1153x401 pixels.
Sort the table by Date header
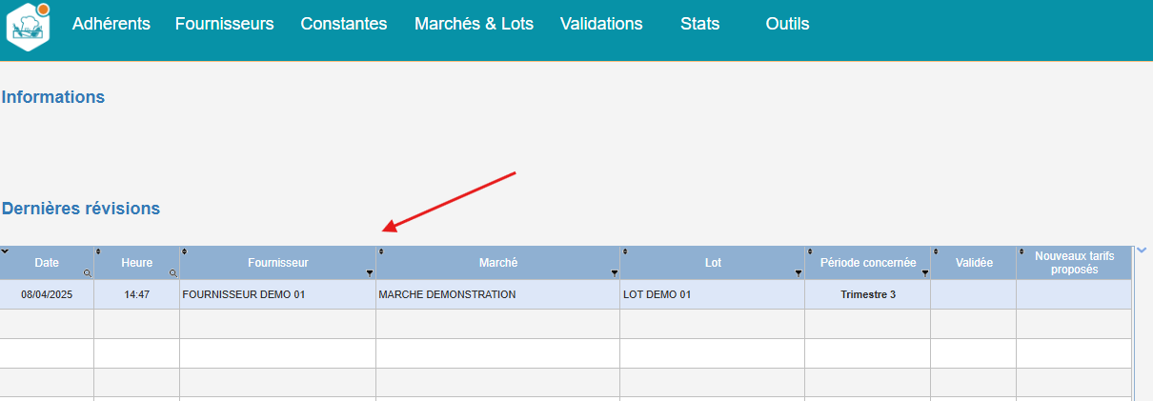(x=47, y=263)
